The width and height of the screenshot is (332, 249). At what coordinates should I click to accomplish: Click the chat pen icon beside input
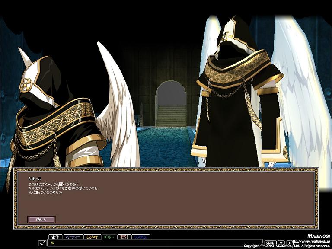coord(42,243)
